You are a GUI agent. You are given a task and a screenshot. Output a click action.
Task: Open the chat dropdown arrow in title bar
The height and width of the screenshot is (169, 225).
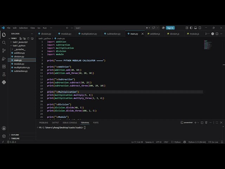coord(157,28)
